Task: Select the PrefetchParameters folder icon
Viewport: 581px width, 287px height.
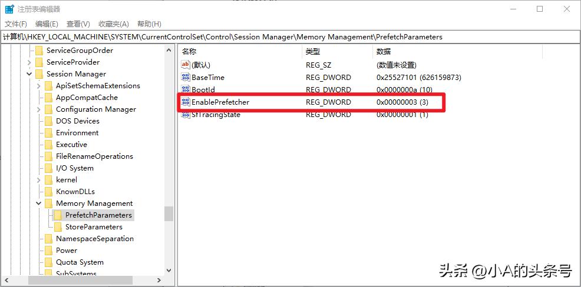Action: (58, 215)
